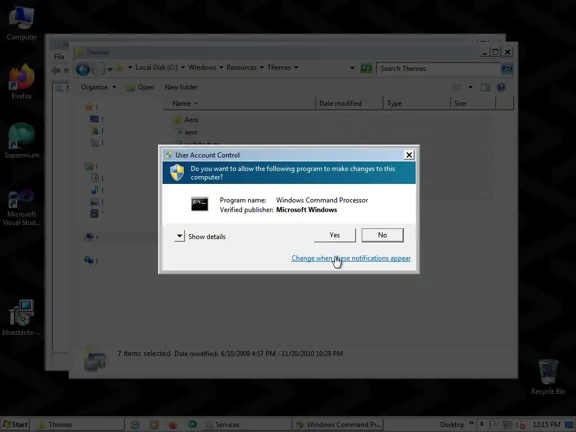
Task: Expand dropdown arrow after Themes breadcrumb
Action: (296, 67)
